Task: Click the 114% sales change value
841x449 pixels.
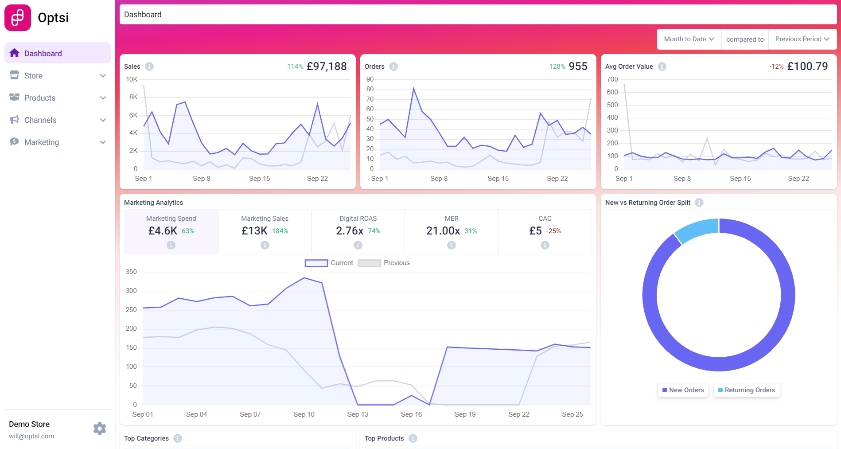Action: (295, 66)
